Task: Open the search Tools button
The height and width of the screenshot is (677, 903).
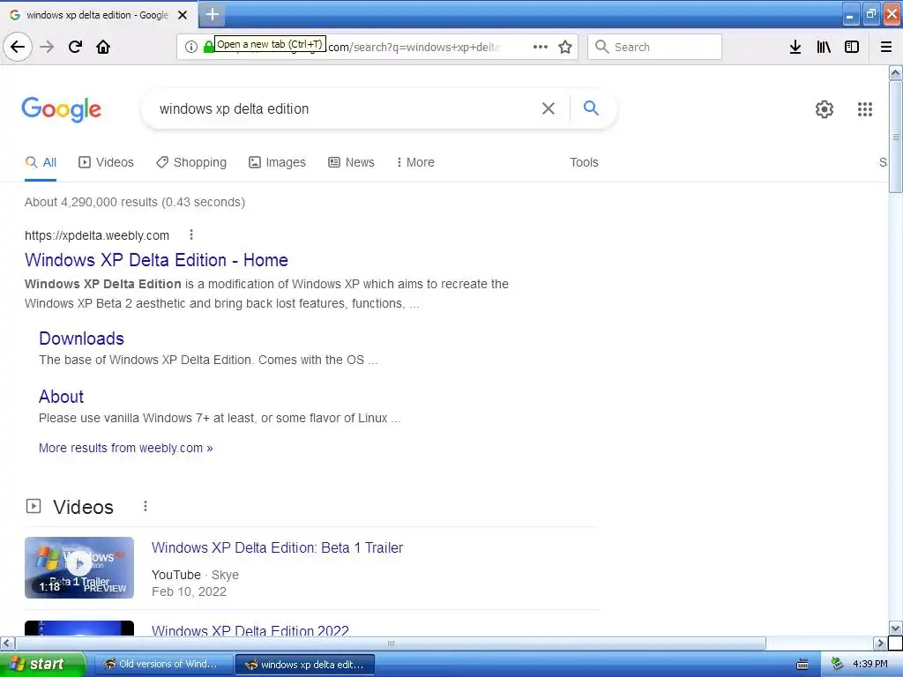Action: (x=584, y=162)
